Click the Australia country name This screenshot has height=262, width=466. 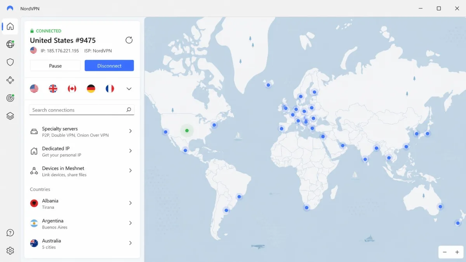click(52, 241)
